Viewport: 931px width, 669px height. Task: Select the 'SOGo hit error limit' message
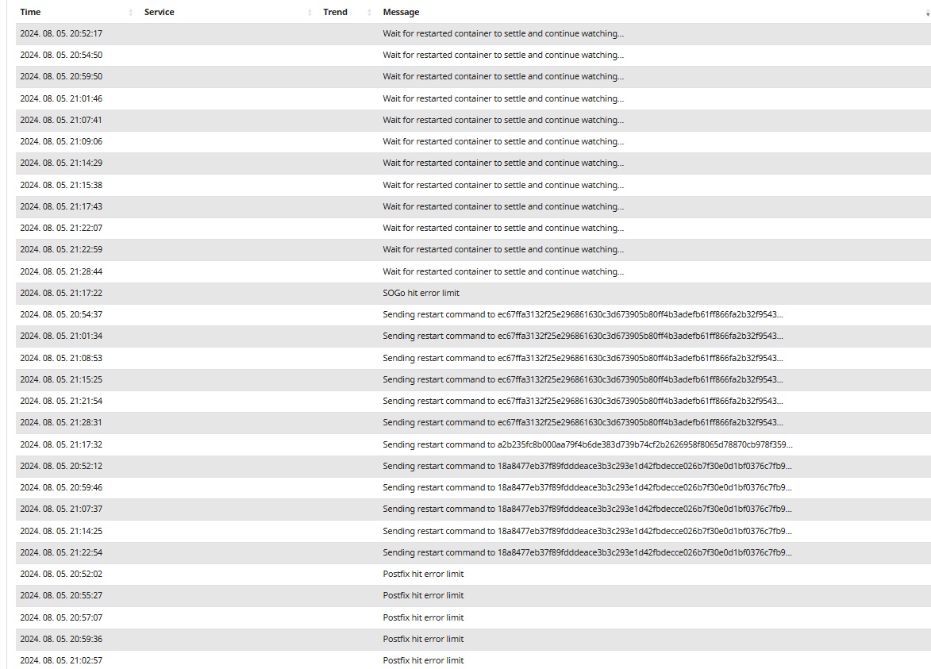[421, 294]
